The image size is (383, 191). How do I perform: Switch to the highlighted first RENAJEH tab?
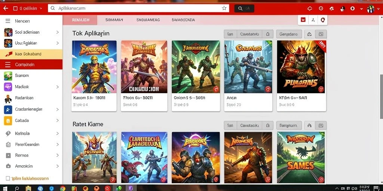point(80,20)
